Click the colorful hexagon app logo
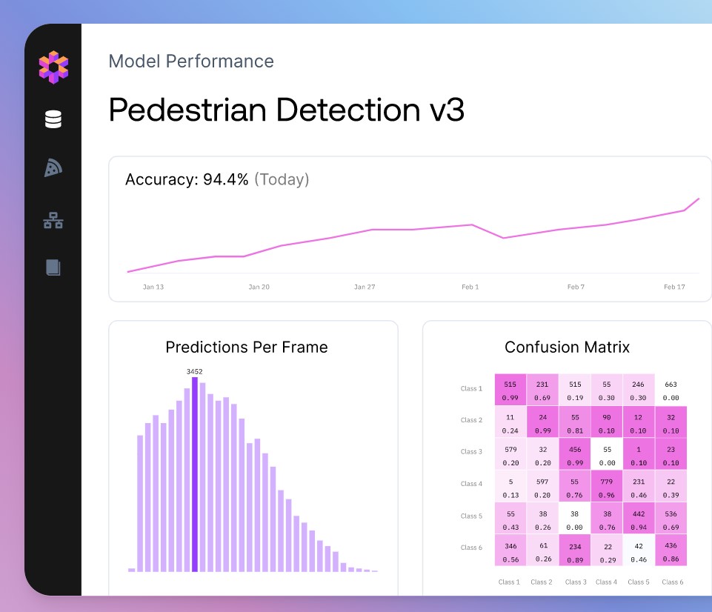Screen dimensions: 712x612 point(53,67)
